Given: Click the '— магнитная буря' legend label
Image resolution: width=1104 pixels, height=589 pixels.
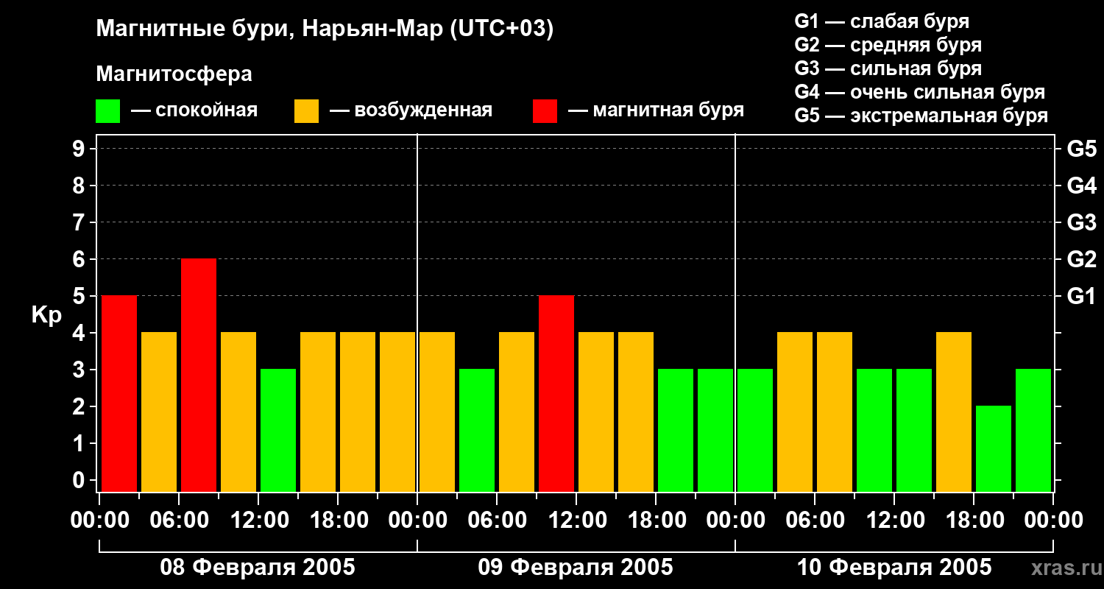Looking at the screenshot, I should click(656, 110).
